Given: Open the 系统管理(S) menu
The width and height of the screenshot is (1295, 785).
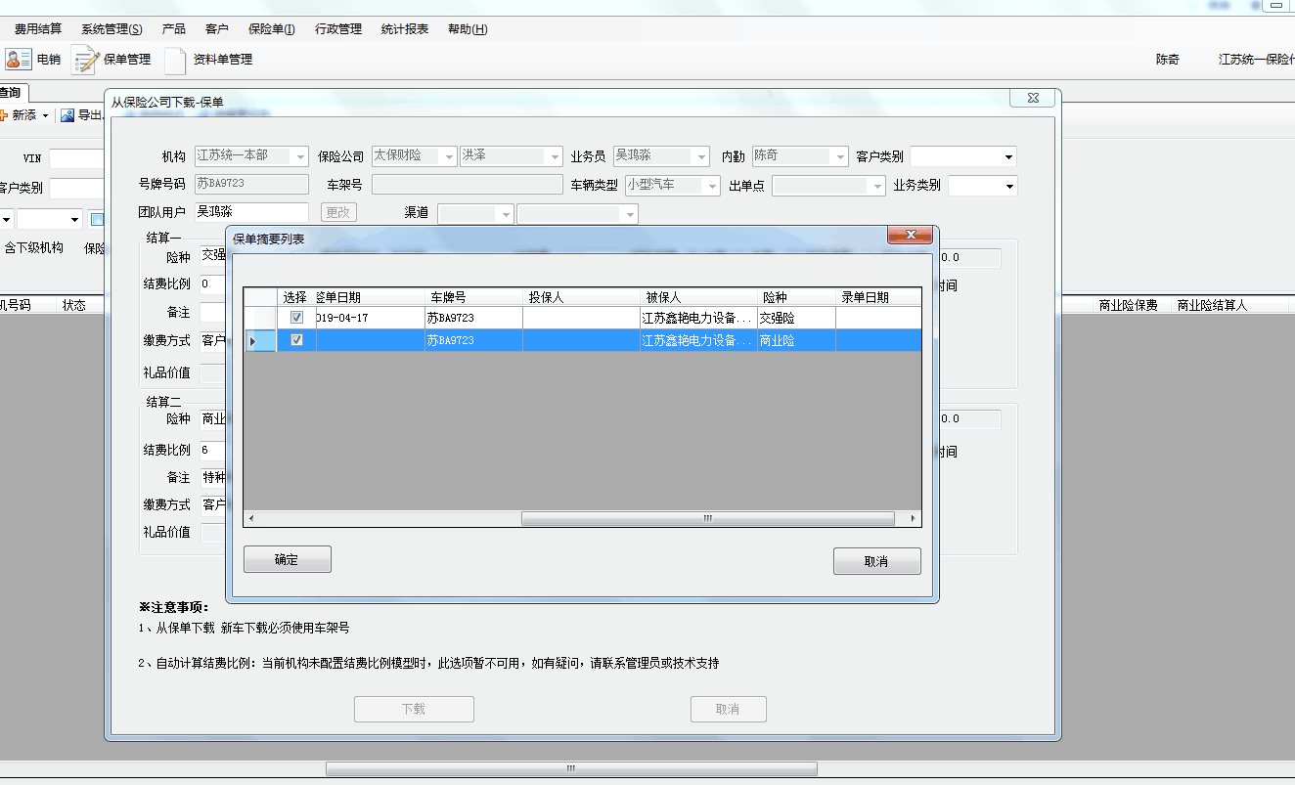Looking at the screenshot, I should tap(112, 29).
